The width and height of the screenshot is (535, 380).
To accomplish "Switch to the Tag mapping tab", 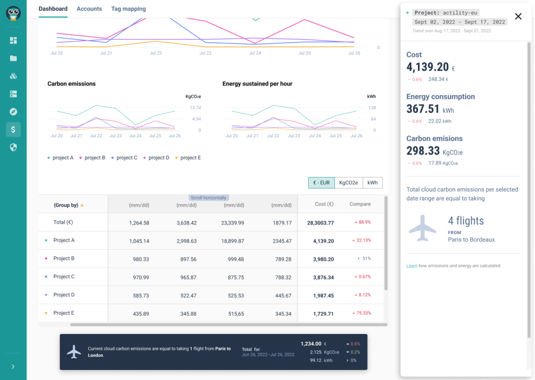I will coord(129,9).
